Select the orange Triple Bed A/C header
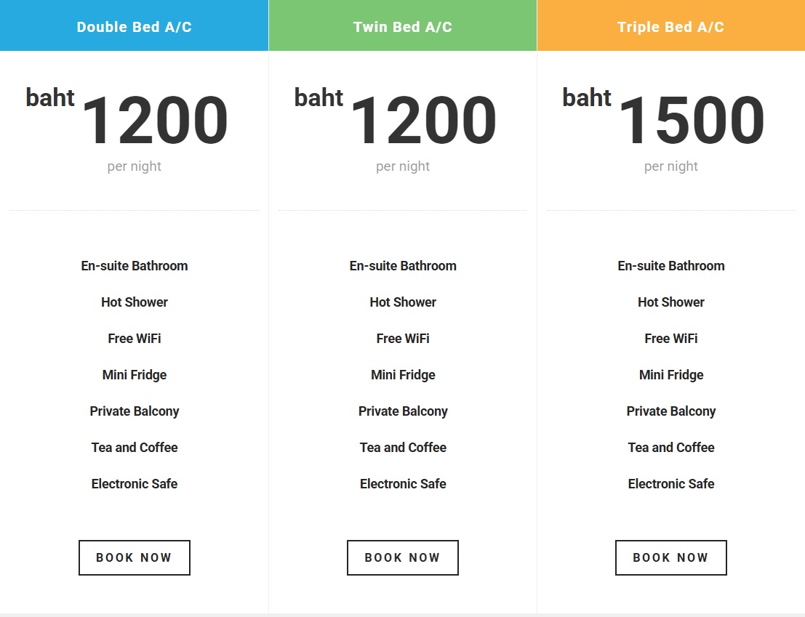Screen dimensions: 805x617 (x=670, y=27)
